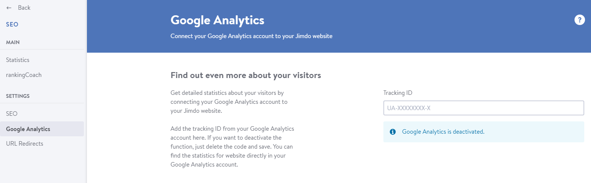Click the "Get detailed statistics" paragraph
This screenshot has height=183, width=591.
tap(229, 102)
